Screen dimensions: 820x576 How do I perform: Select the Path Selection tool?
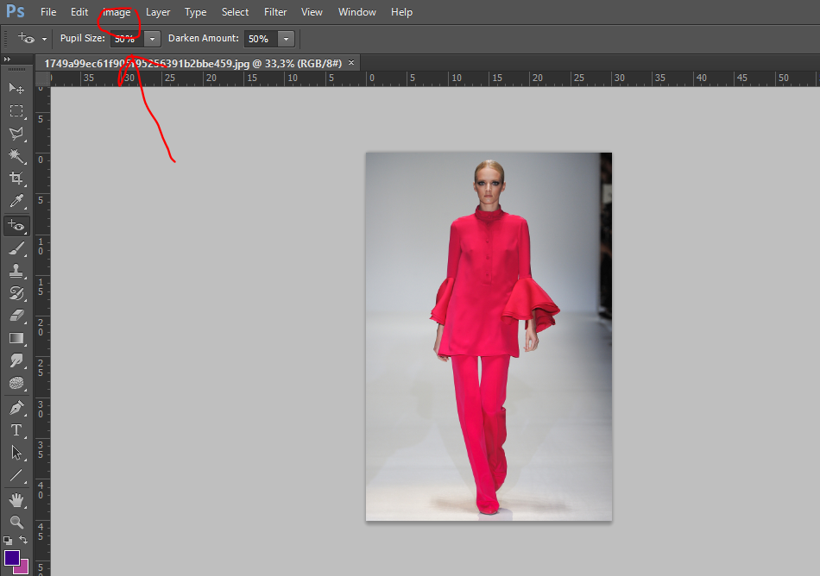pos(16,453)
